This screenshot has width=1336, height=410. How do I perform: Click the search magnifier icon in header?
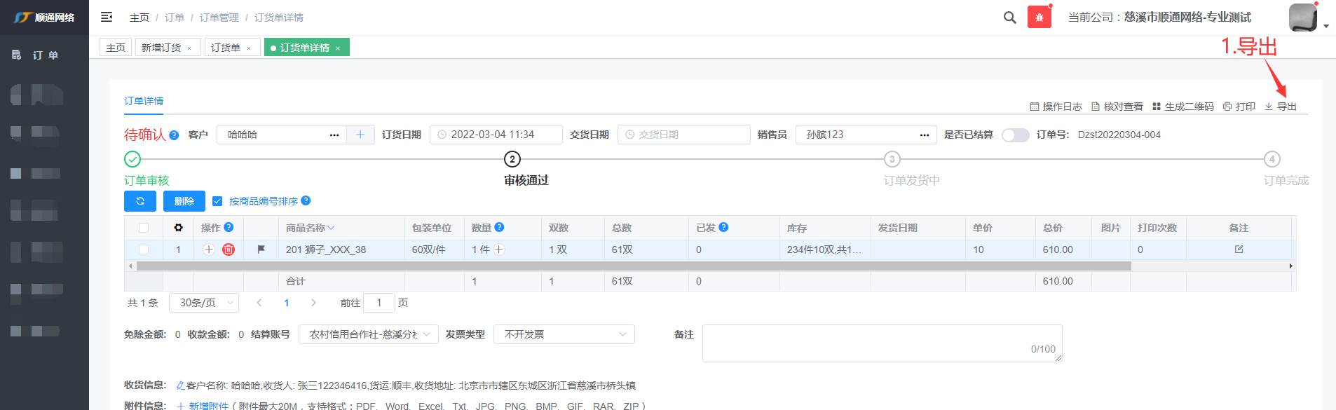[1009, 18]
